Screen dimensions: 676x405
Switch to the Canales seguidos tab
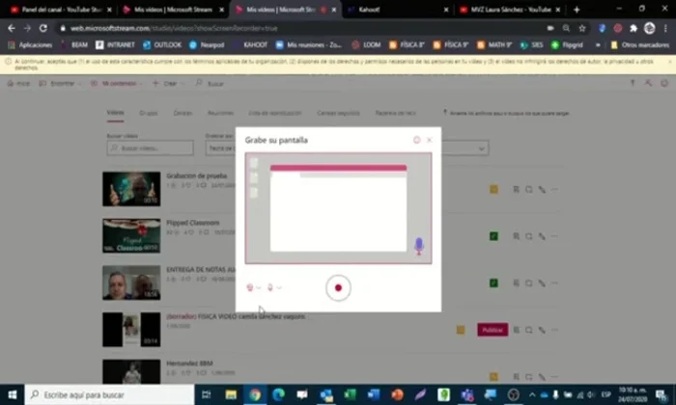click(338, 113)
